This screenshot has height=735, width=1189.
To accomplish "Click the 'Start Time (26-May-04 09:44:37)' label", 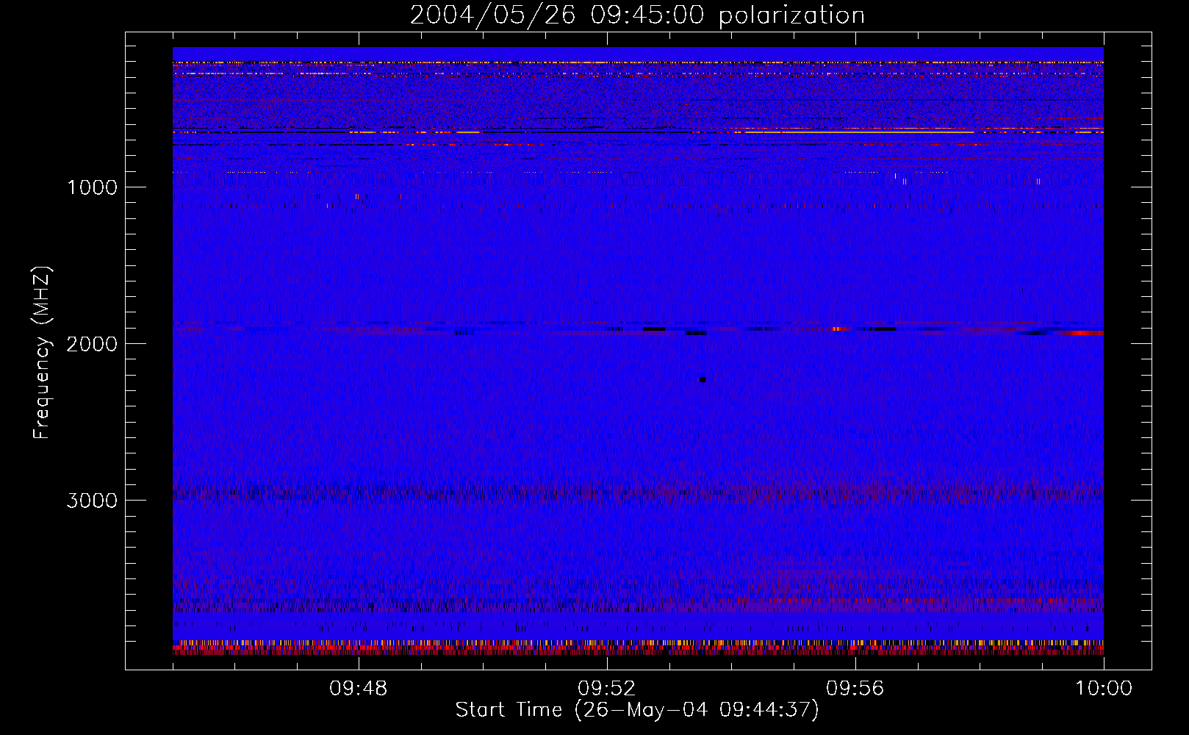I will (x=637, y=710).
